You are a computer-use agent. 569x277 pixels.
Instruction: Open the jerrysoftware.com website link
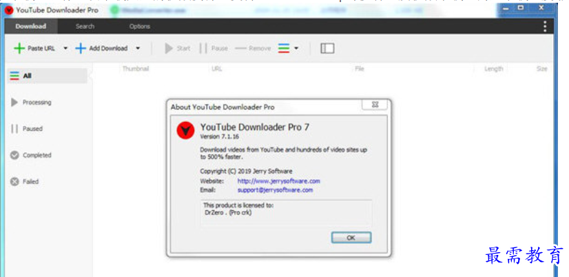(279, 181)
